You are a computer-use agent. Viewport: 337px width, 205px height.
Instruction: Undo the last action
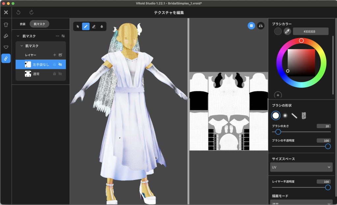(x=18, y=12)
